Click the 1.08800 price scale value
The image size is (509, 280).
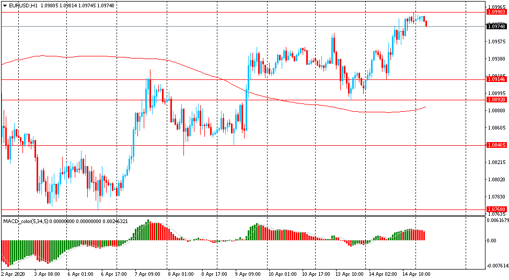496,111
